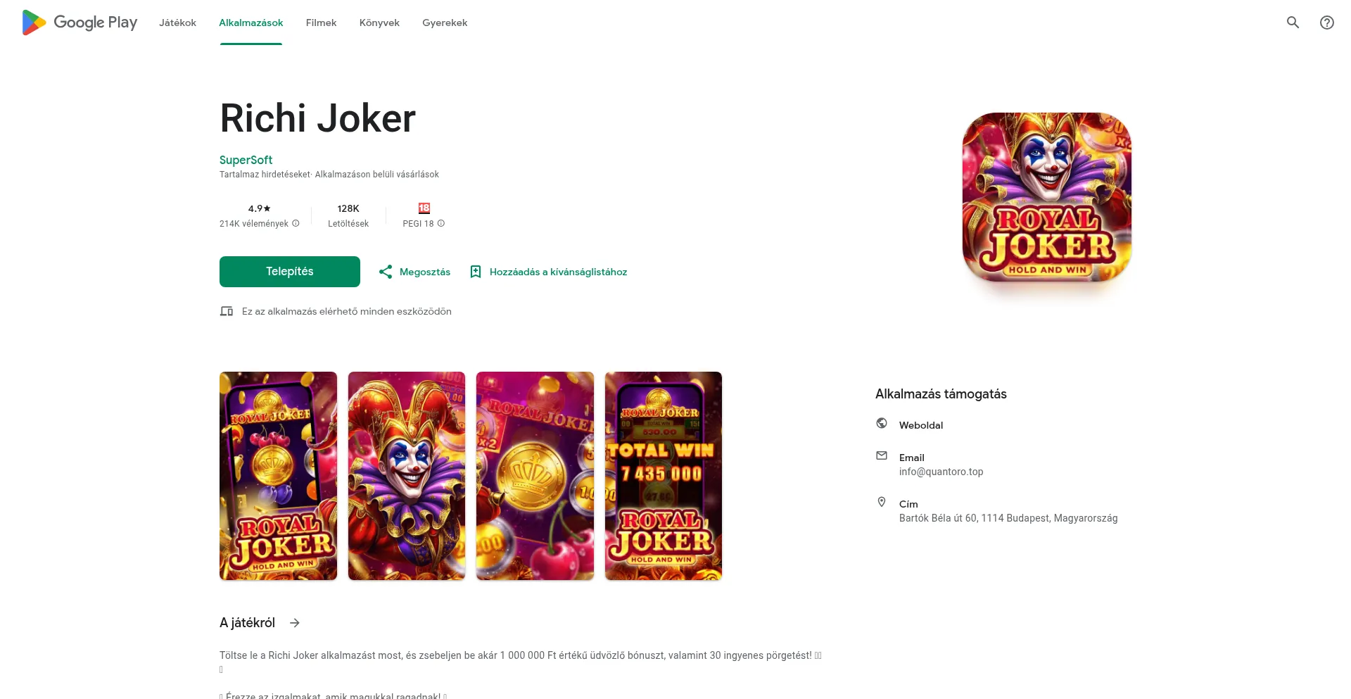Image resolution: width=1351 pixels, height=699 pixels.
Task: Click the Weboldal globe icon
Action: coord(882,423)
